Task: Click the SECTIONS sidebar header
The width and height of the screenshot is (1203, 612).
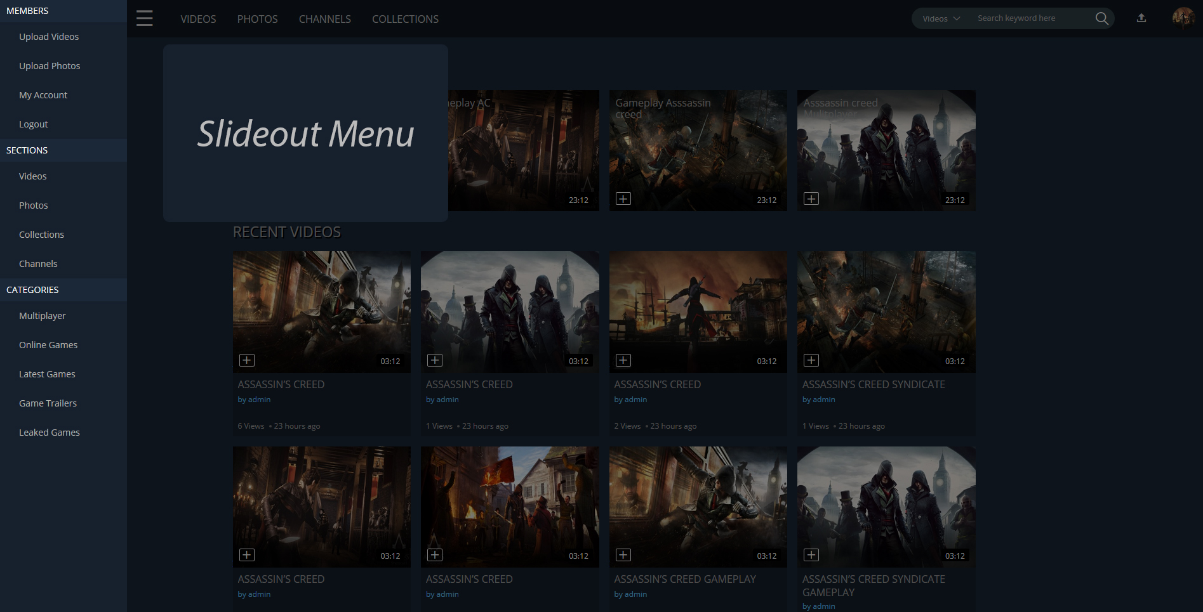Action: pos(63,150)
